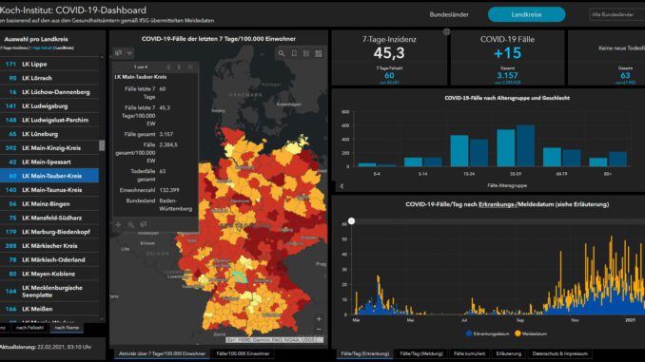Image resolution: width=645 pixels, height=362 pixels.
Task: Click the list scroll-down arrow
Action: [x=102, y=318]
